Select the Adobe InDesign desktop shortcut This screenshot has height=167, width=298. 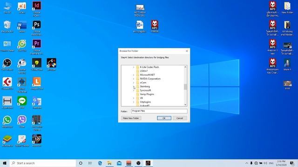tap(37, 9)
